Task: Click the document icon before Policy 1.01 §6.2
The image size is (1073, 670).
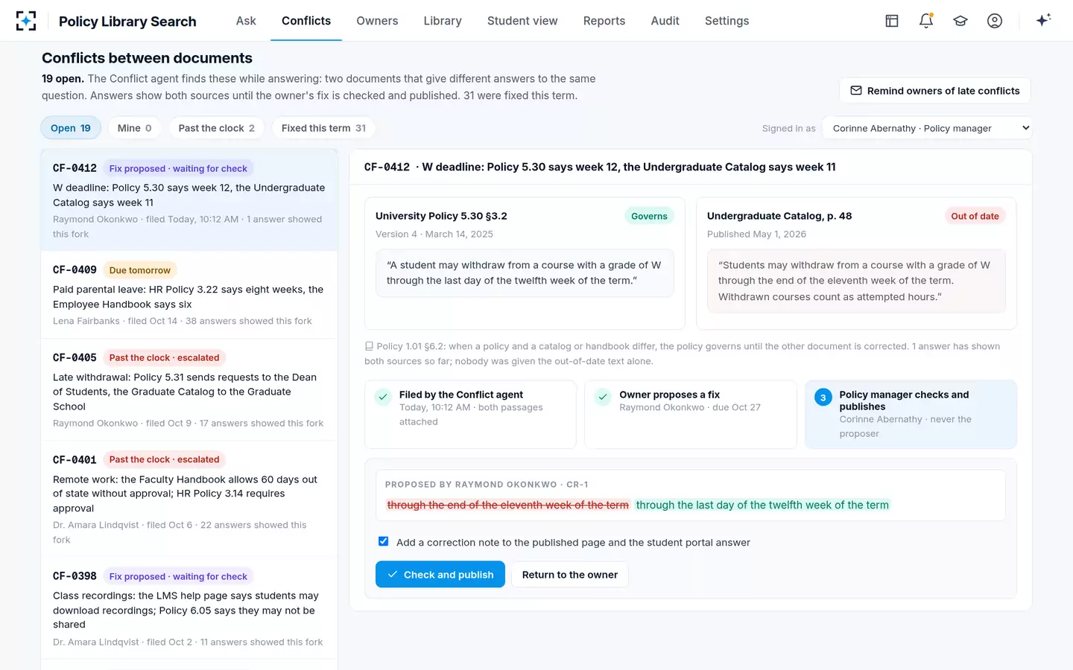Action: (x=369, y=346)
